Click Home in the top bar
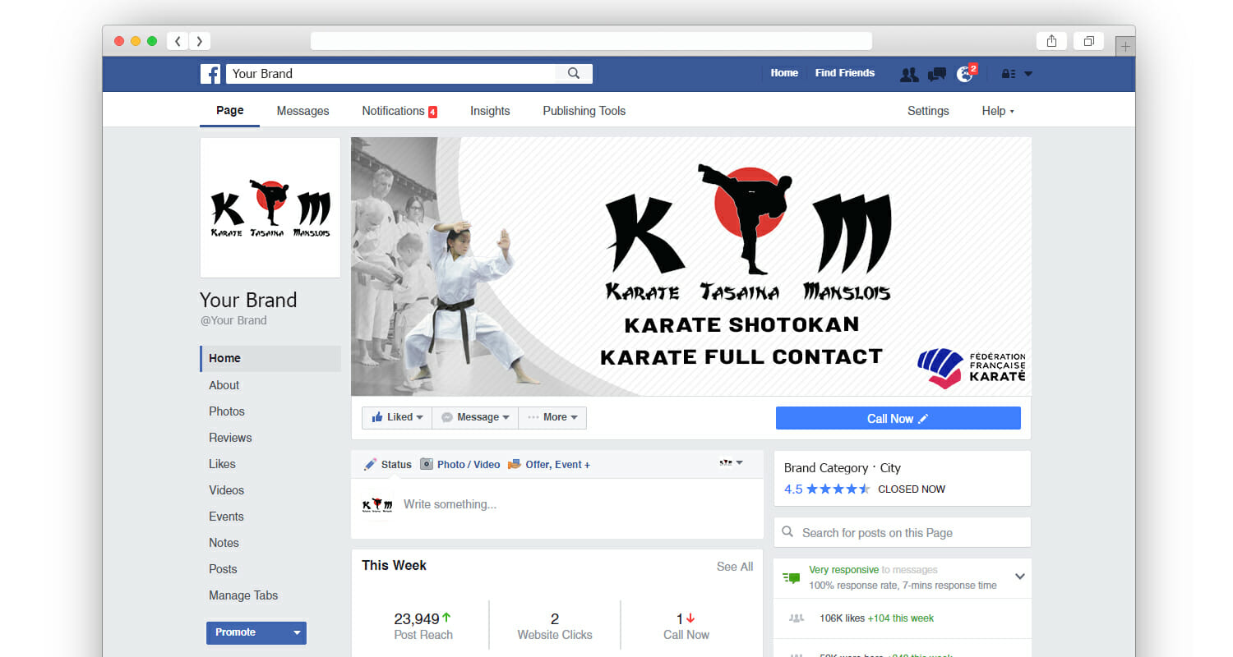The height and width of the screenshot is (657, 1233). coord(784,73)
